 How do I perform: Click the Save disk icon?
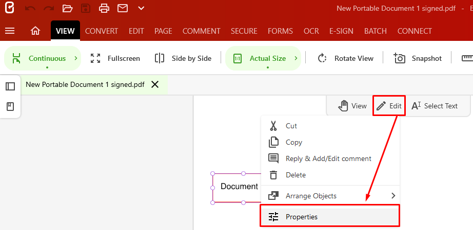click(x=86, y=8)
